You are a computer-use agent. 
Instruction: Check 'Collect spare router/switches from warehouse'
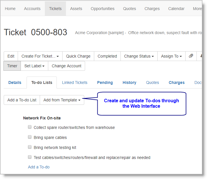point(30,127)
